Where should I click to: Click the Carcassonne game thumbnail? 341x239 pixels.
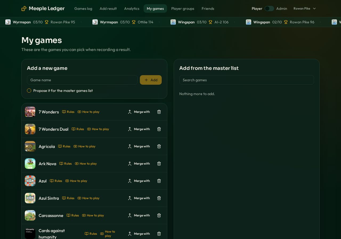coord(30,215)
